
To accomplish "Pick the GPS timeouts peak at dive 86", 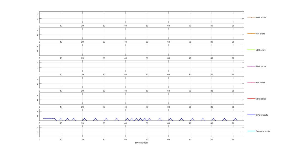I will point(224,118).
